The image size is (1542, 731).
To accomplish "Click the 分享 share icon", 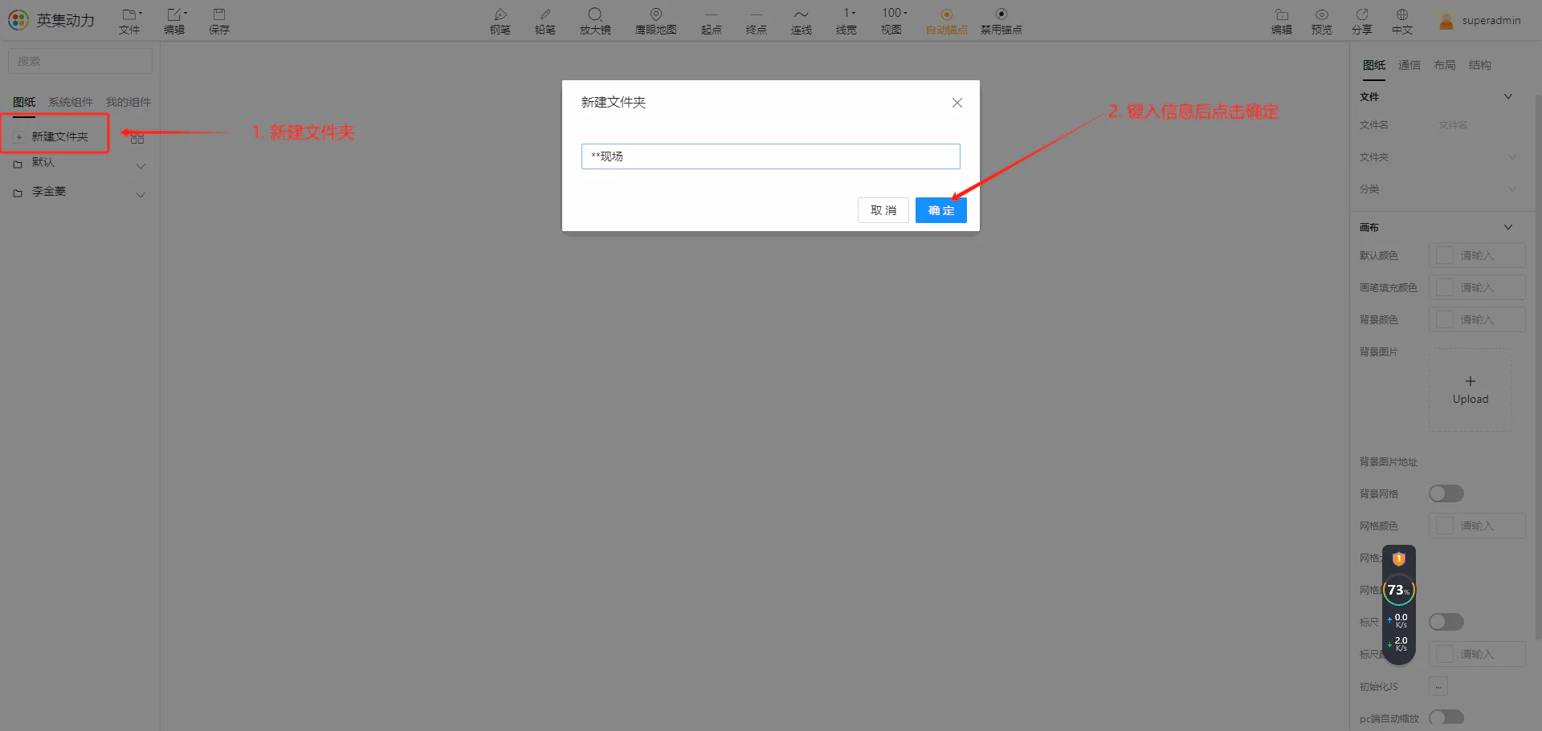I will (x=1362, y=21).
